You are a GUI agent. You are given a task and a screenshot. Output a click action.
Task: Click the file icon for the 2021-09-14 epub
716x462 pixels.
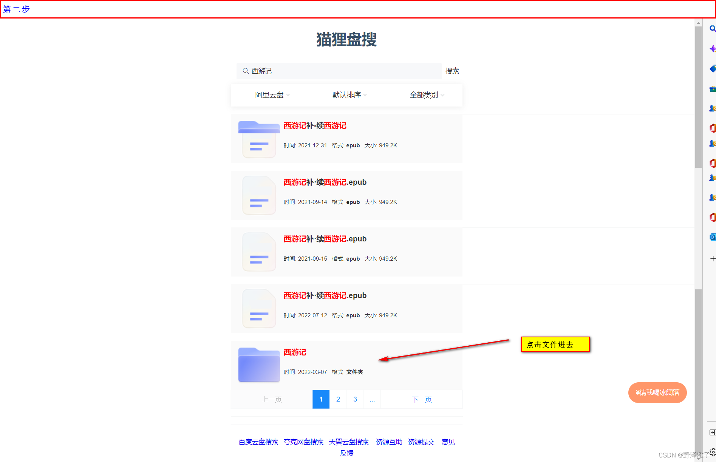(x=259, y=195)
